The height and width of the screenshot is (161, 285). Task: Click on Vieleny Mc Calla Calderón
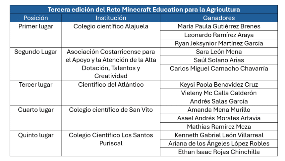pos(219,93)
